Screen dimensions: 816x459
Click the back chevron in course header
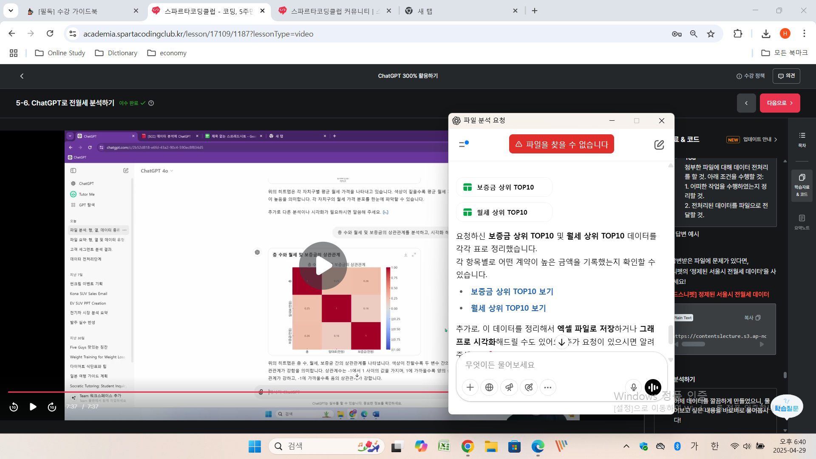pos(22,76)
